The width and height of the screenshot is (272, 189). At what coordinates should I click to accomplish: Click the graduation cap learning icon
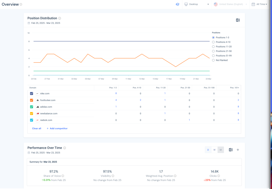point(177,4)
